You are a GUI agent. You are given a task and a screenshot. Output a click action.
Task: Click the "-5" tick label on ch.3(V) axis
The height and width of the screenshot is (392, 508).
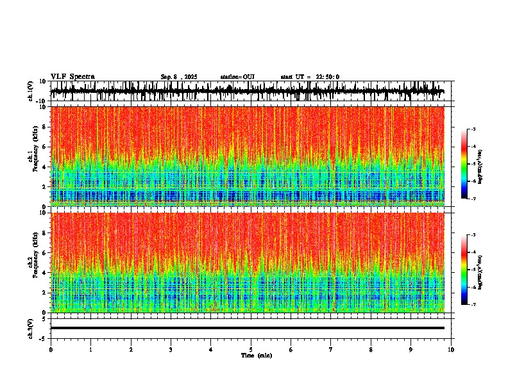(43, 339)
